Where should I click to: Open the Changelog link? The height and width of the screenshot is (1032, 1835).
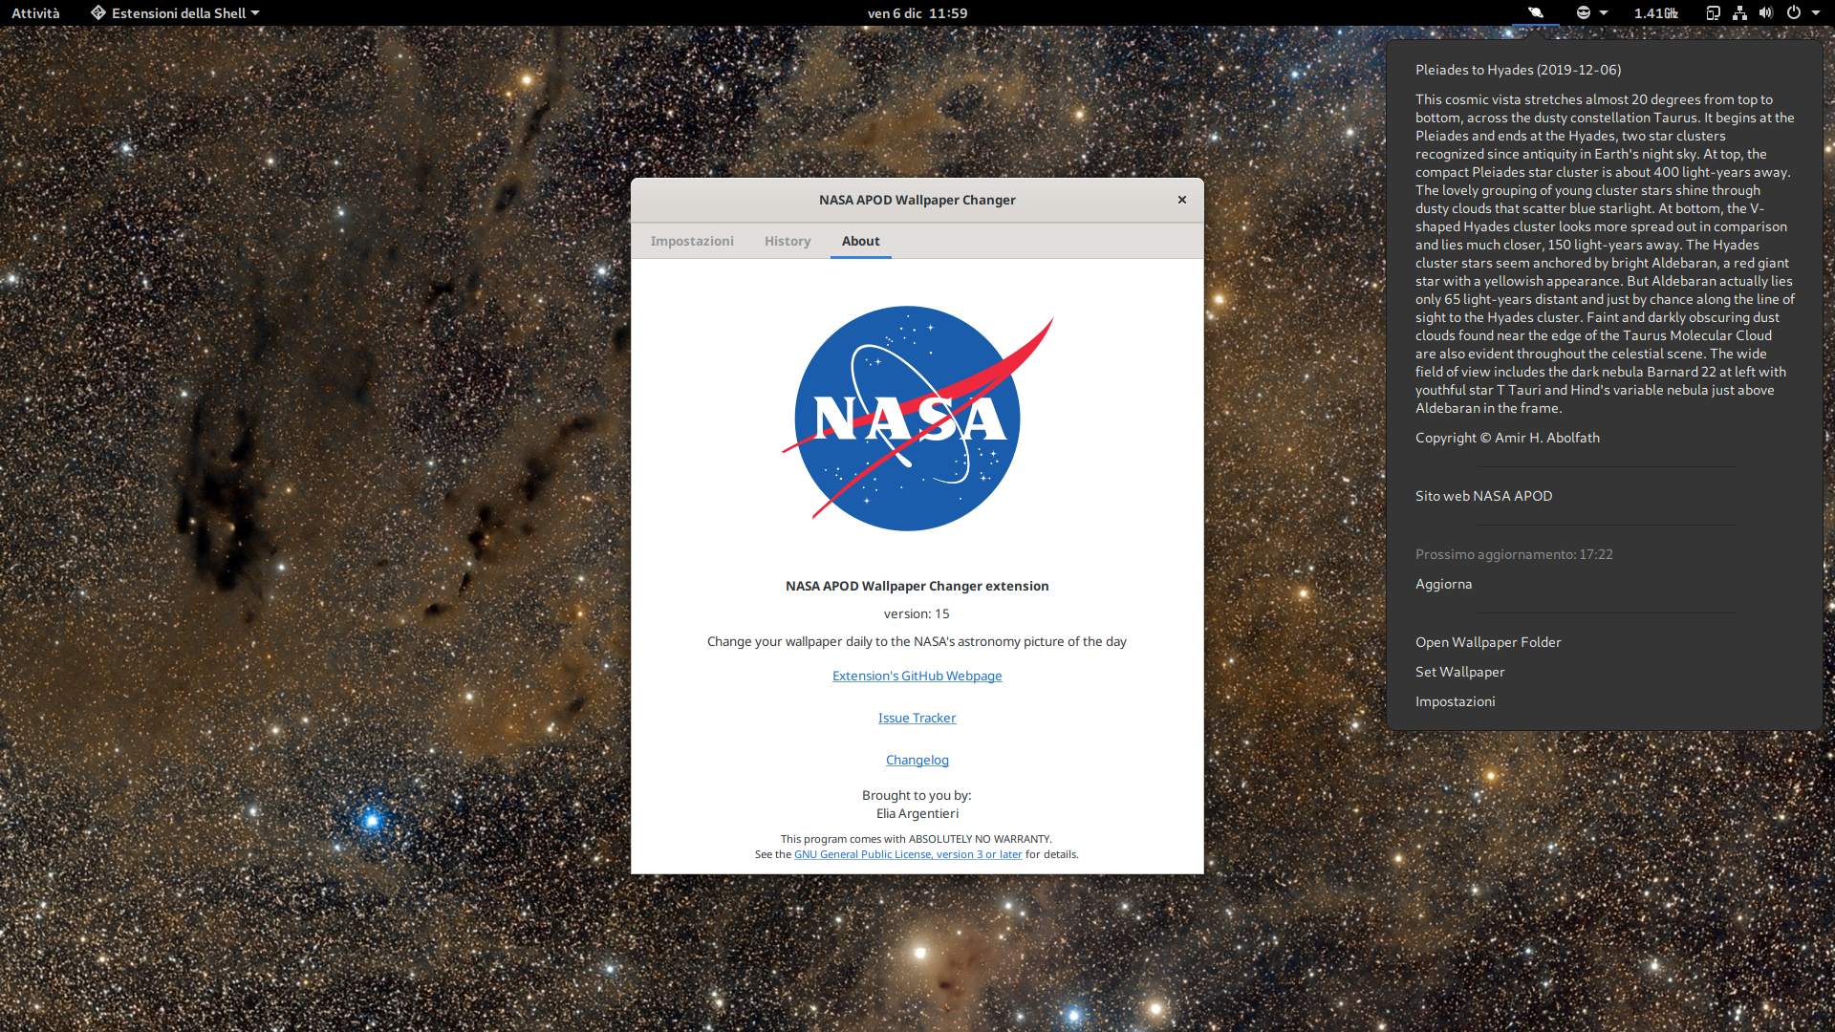click(917, 760)
